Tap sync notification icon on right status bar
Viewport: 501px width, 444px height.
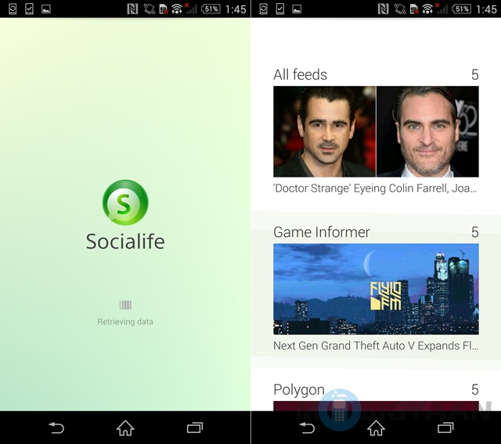(263, 9)
